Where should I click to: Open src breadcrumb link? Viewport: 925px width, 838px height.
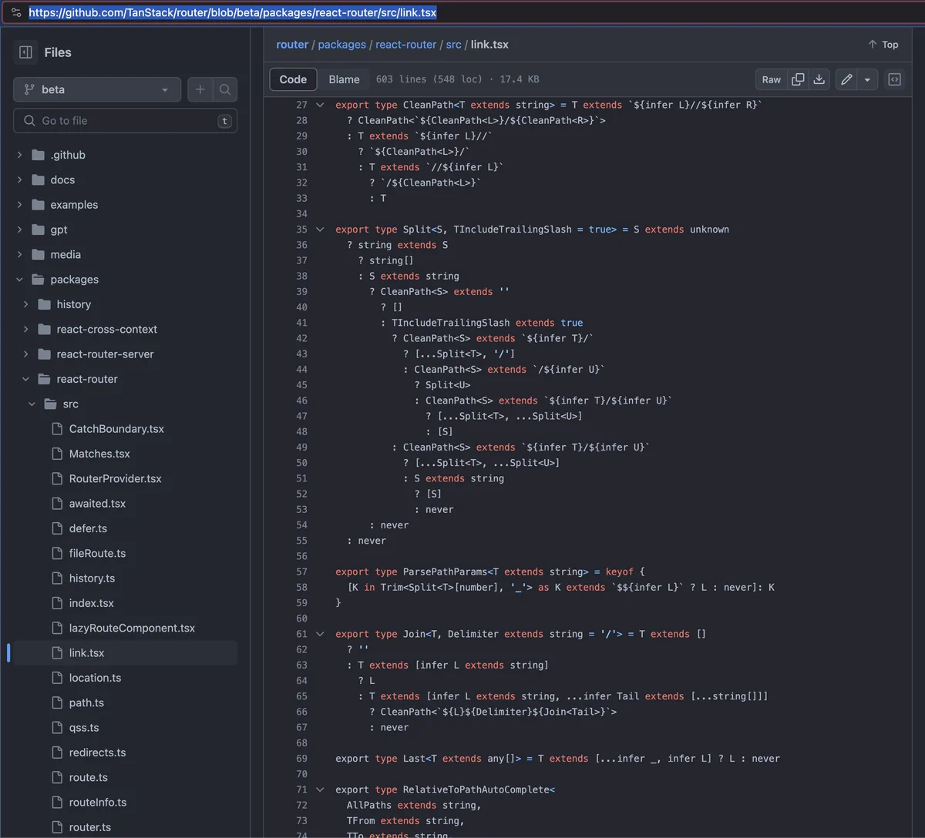pos(453,45)
